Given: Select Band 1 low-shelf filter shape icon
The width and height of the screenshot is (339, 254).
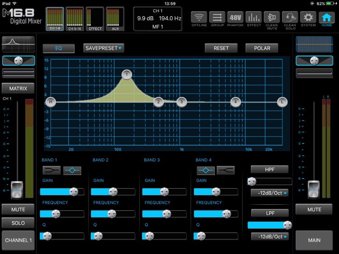Looking at the screenshot, I should (x=52, y=170).
